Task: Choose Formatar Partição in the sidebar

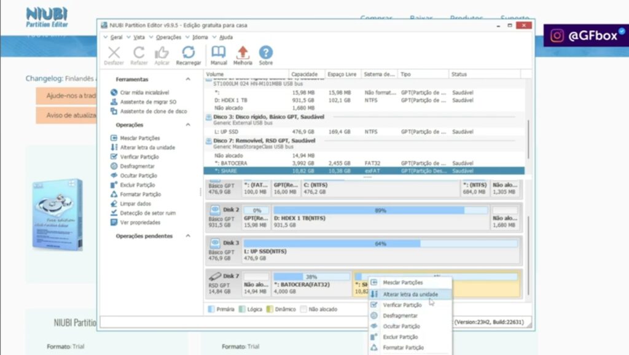Action: (x=136, y=194)
